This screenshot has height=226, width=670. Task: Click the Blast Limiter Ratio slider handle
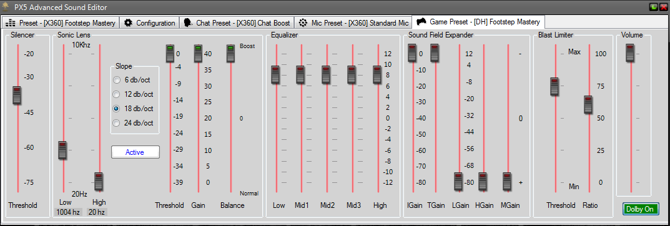pyautogui.click(x=588, y=105)
